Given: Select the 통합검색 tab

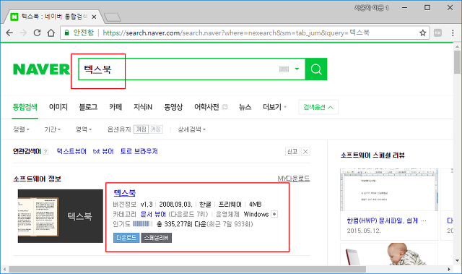Looking at the screenshot, I should [25, 107].
